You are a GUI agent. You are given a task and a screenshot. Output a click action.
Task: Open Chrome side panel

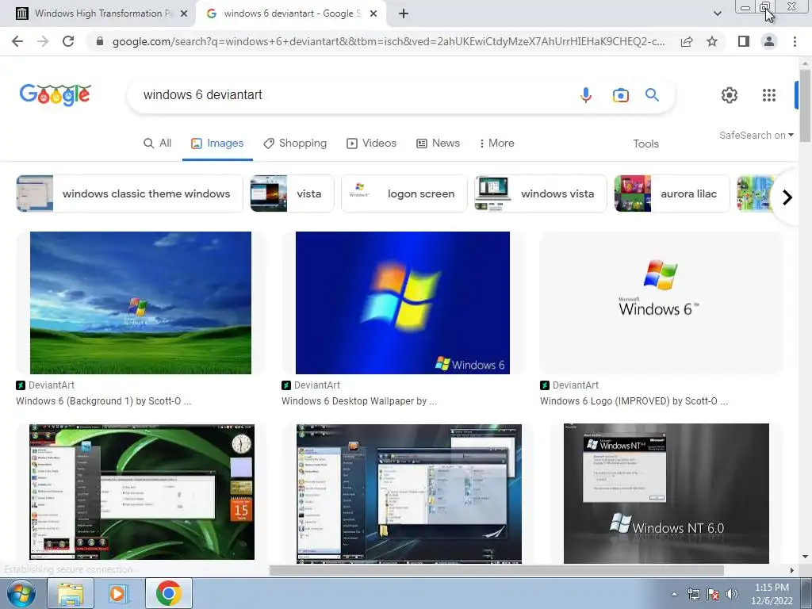pos(744,41)
